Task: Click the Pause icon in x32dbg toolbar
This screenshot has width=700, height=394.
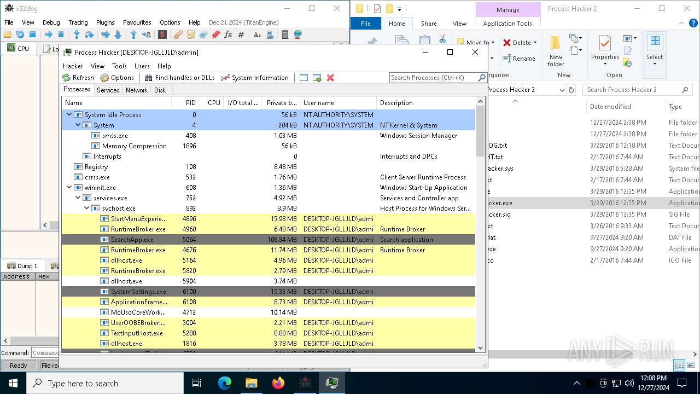Action: point(61,34)
